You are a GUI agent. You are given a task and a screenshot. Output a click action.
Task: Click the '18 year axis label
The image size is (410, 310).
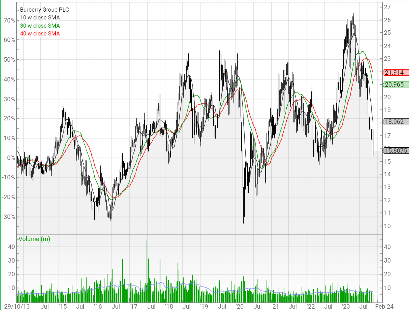point(169,306)
